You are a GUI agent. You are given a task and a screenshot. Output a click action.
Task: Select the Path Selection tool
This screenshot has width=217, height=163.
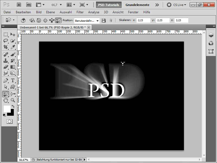click(x=6, y=87)
